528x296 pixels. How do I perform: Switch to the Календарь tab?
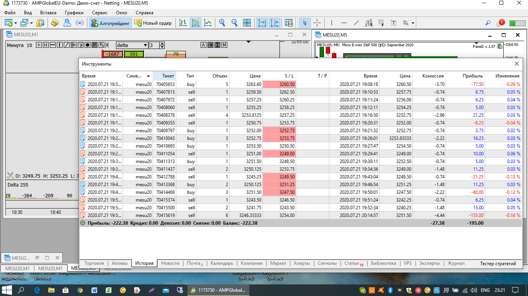[222, 263]
